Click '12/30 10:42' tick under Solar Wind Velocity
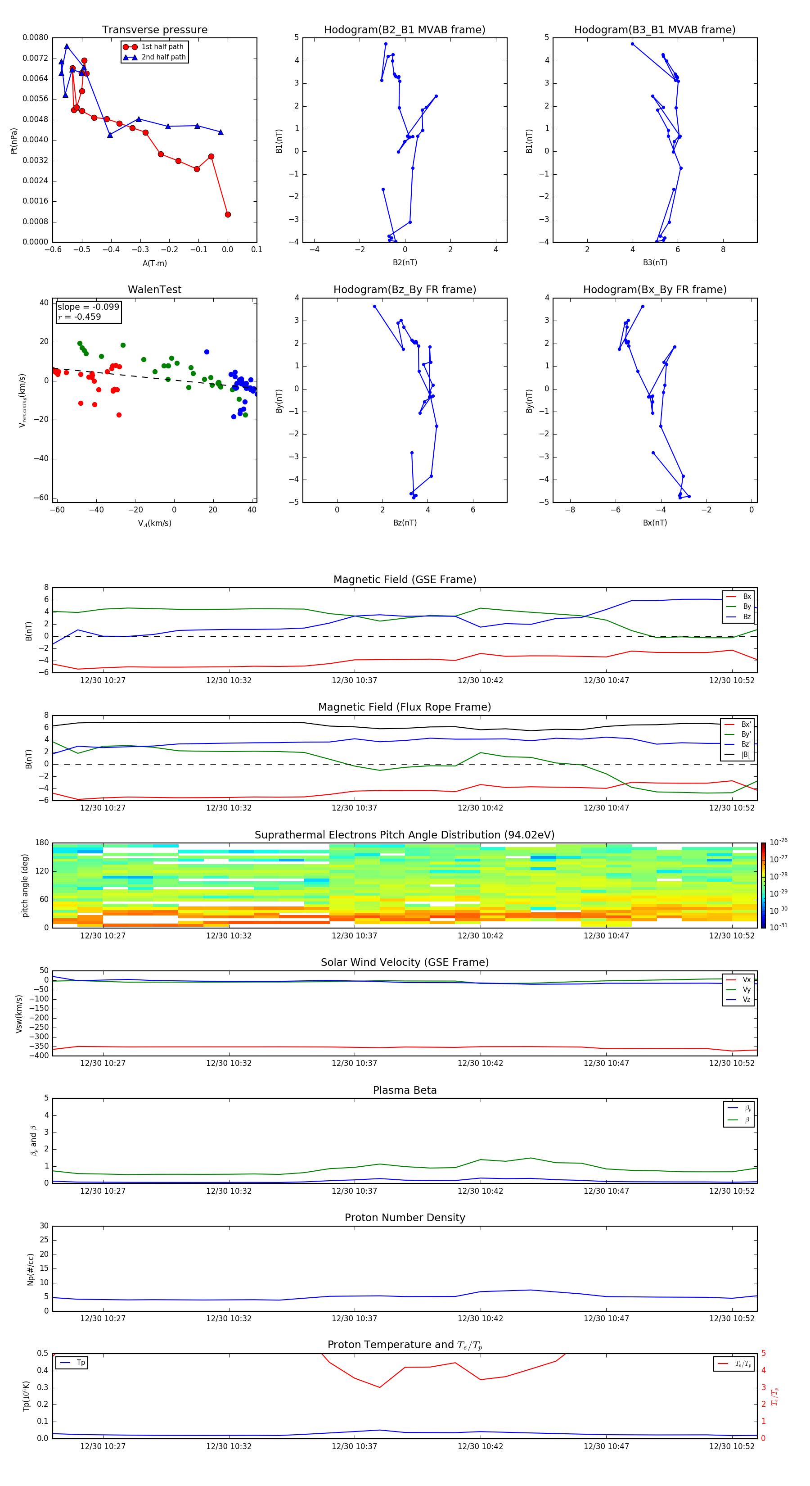 (x=480, y=1064)
